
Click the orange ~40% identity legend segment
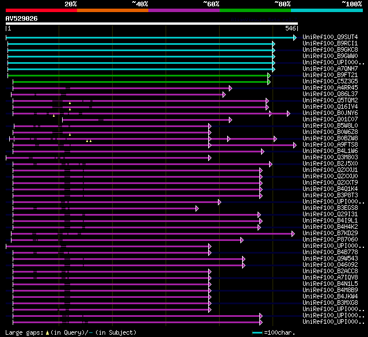pyautogui.click(x=113, y=10)
